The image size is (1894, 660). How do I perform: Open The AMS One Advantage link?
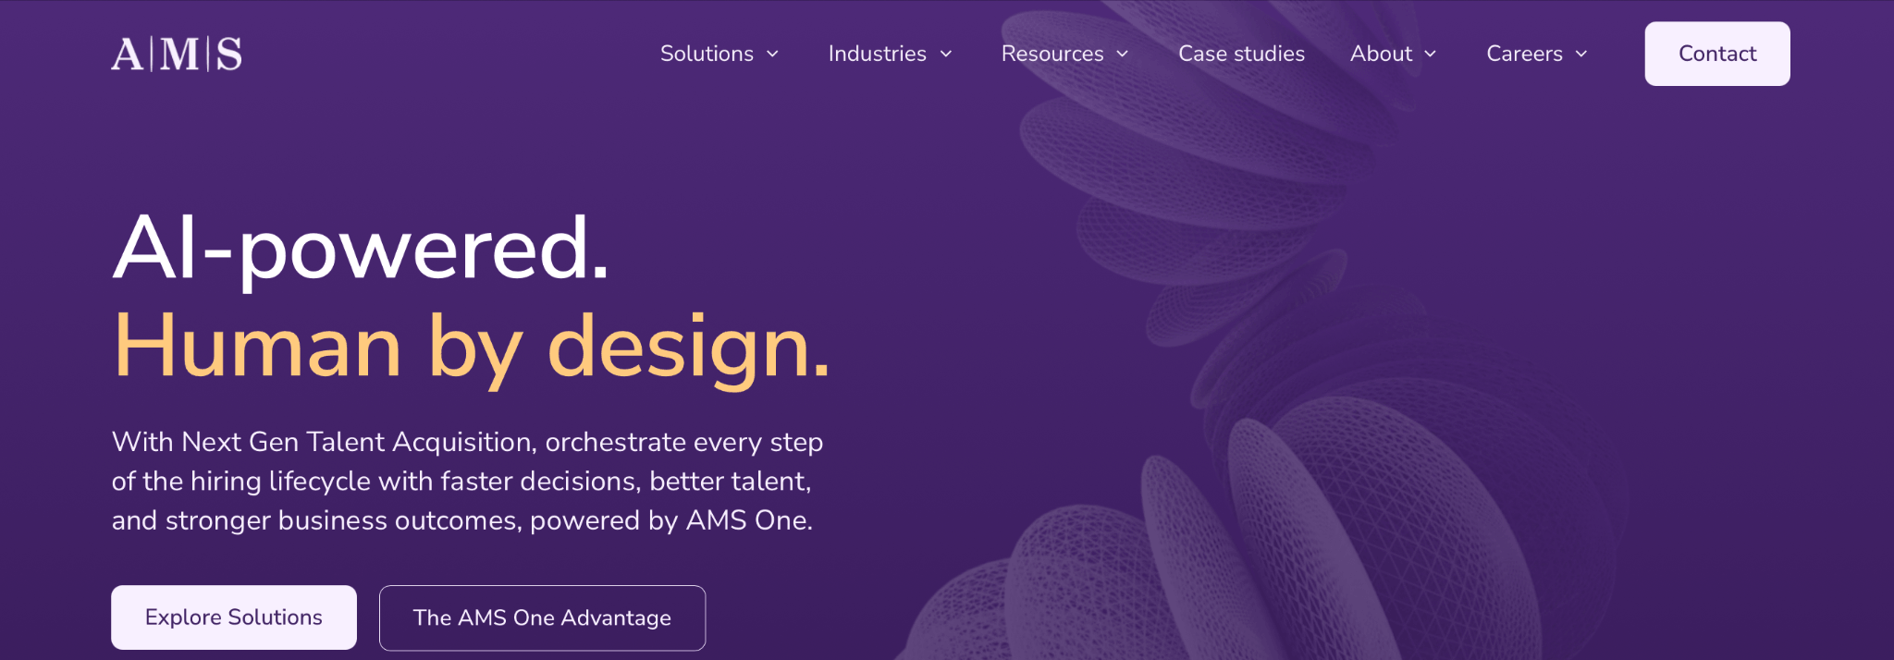click(542, 617)
